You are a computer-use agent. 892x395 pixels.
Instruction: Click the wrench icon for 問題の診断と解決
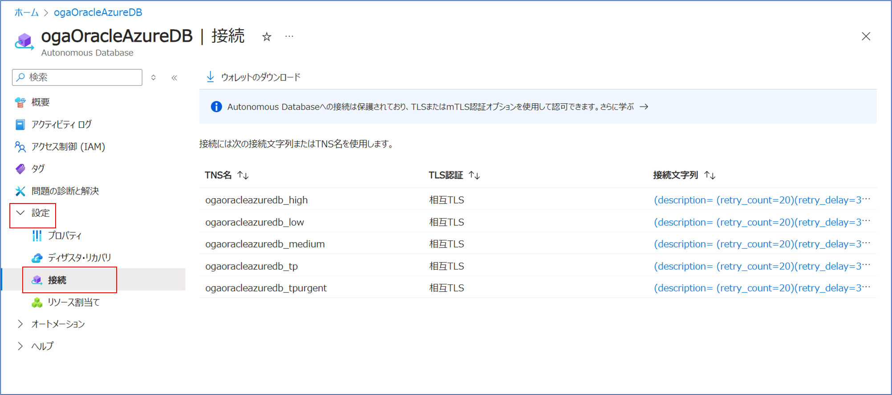click(20, 191)
